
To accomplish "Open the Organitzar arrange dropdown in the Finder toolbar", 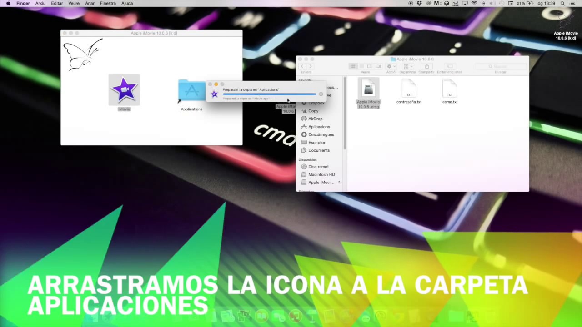I will (407, 66).
